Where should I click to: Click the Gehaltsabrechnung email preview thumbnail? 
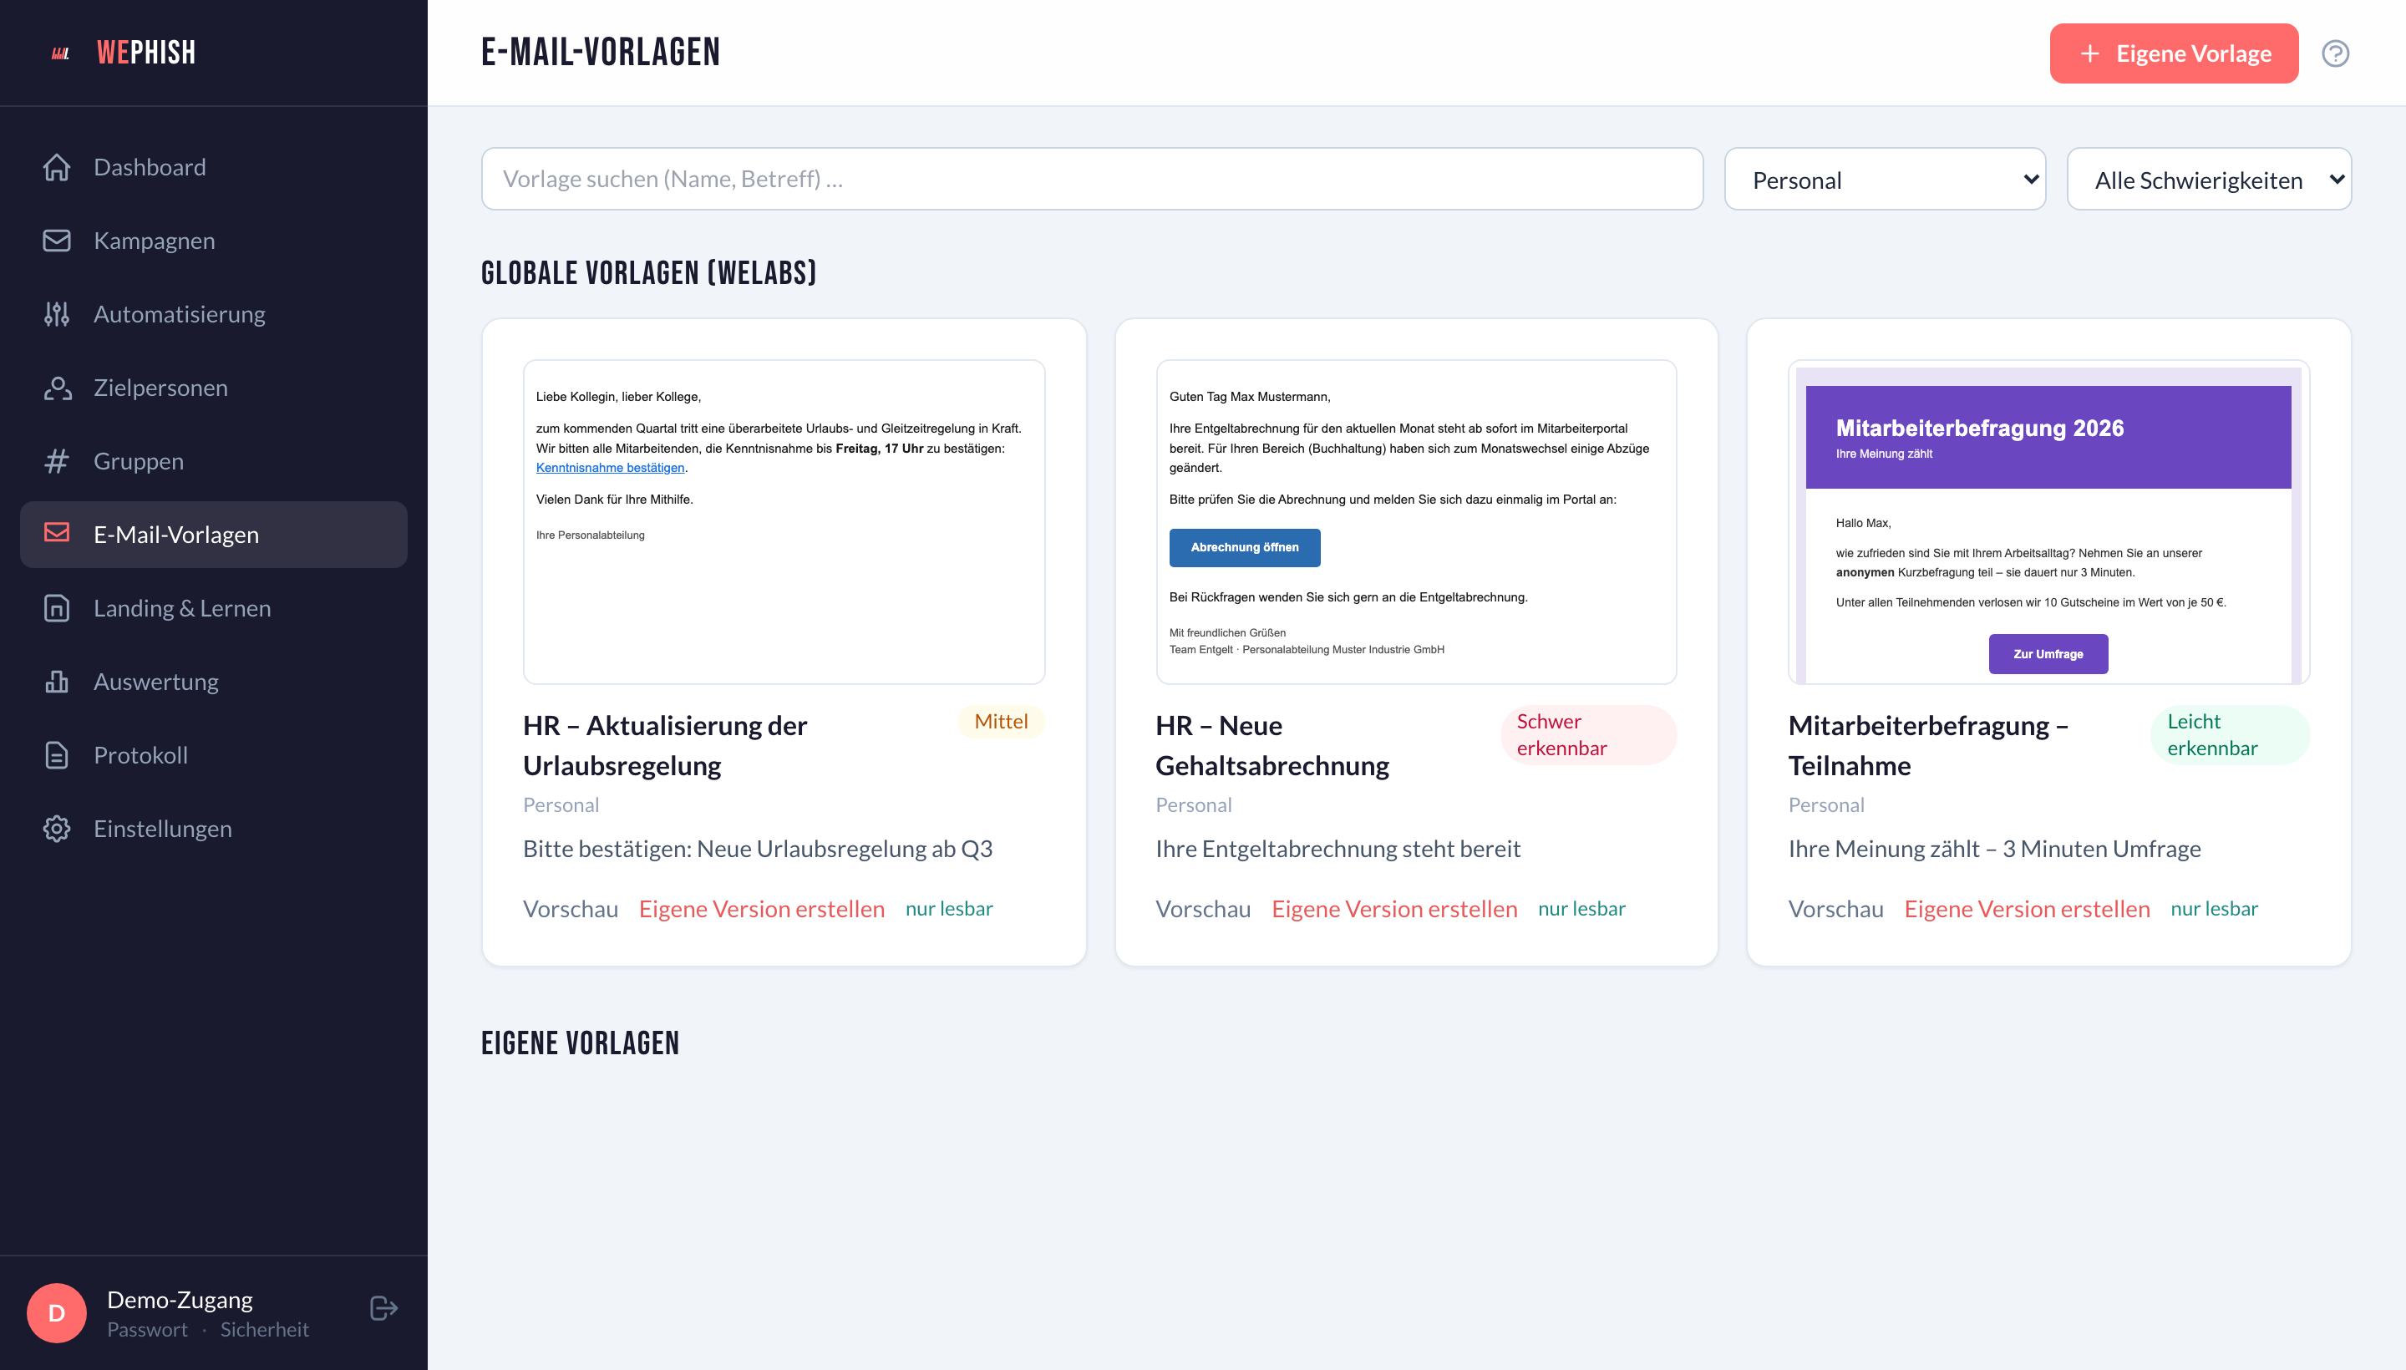[x=1416, y=522]
